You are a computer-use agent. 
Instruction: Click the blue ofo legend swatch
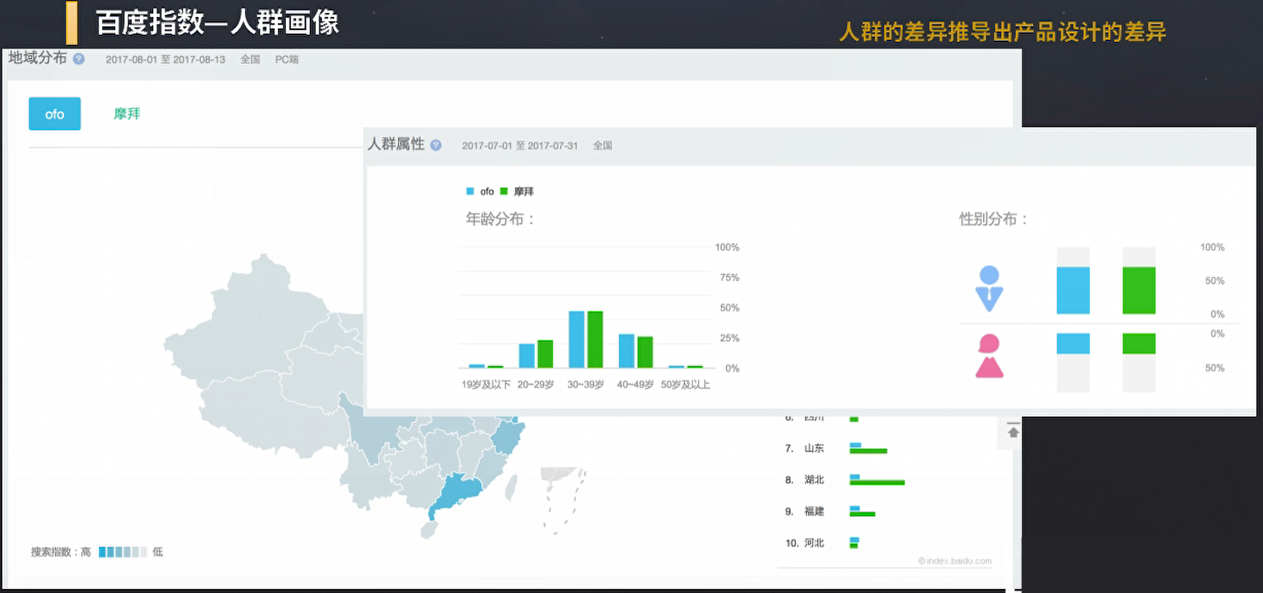click(x=470, y=191)
